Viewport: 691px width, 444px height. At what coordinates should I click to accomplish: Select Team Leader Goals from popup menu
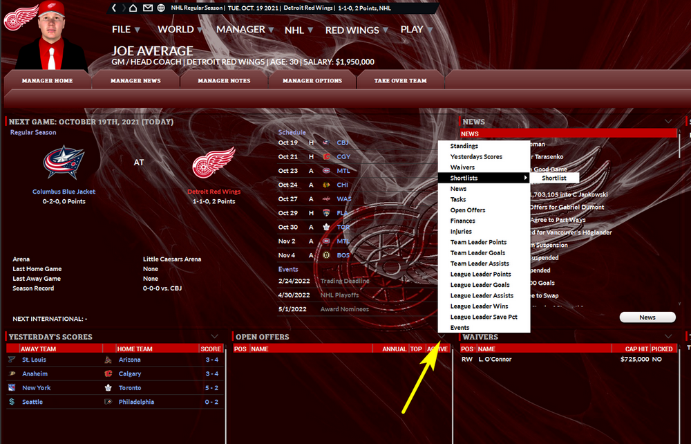(x=477, y=253)
